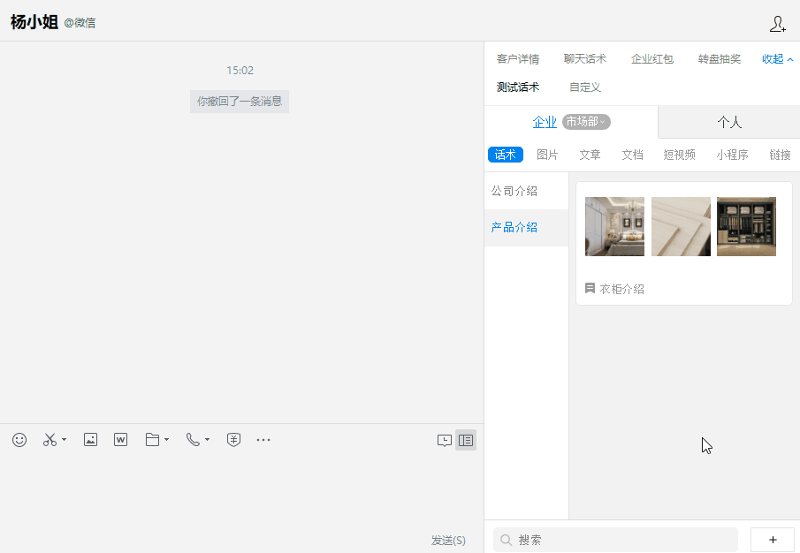The height and width of the screenshot is (553, 800).
Task: Select the 小程序 category
Action: pyautogui.click(x=732, y=155)
